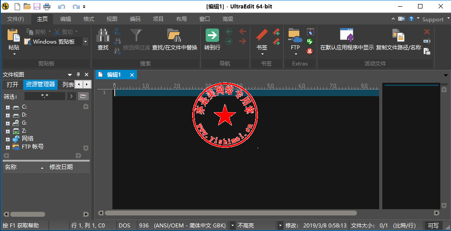Click the Find (查找) binoculars icon
Image resolution: width=451 pixels, height=231 pixels.
[103, 36]
